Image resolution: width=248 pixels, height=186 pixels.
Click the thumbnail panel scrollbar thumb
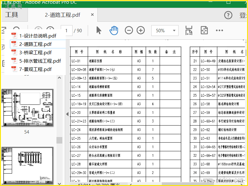coord(60,140)
